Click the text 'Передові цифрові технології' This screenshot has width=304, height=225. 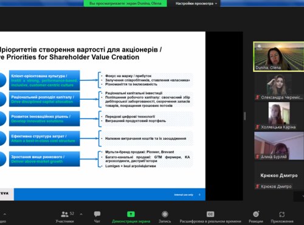pyautogui.click(x=130, y=116)
